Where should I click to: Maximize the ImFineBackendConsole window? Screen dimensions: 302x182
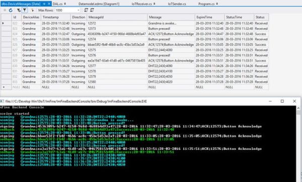click(282, 101)
